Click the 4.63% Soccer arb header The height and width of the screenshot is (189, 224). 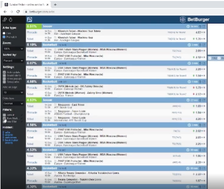coord(117,100)
